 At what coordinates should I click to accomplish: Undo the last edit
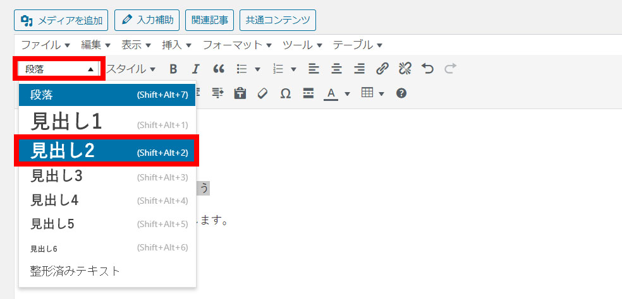(x=428, y=69)
